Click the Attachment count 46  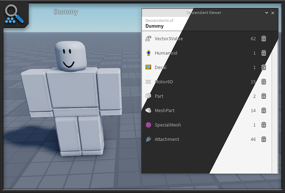tap(253, 139)
